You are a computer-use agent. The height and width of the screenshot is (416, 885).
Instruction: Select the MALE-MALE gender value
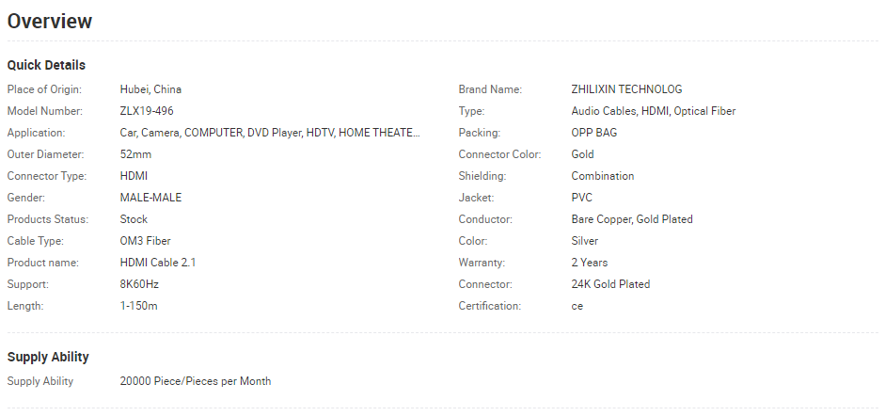[x=150, y=198]
